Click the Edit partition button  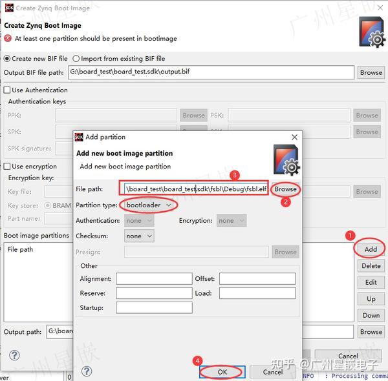(371, 282)
